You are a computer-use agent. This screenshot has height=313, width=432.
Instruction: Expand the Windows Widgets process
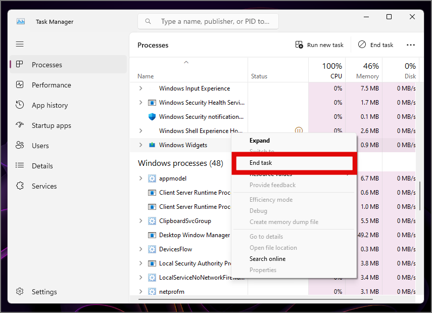point(141,145)
